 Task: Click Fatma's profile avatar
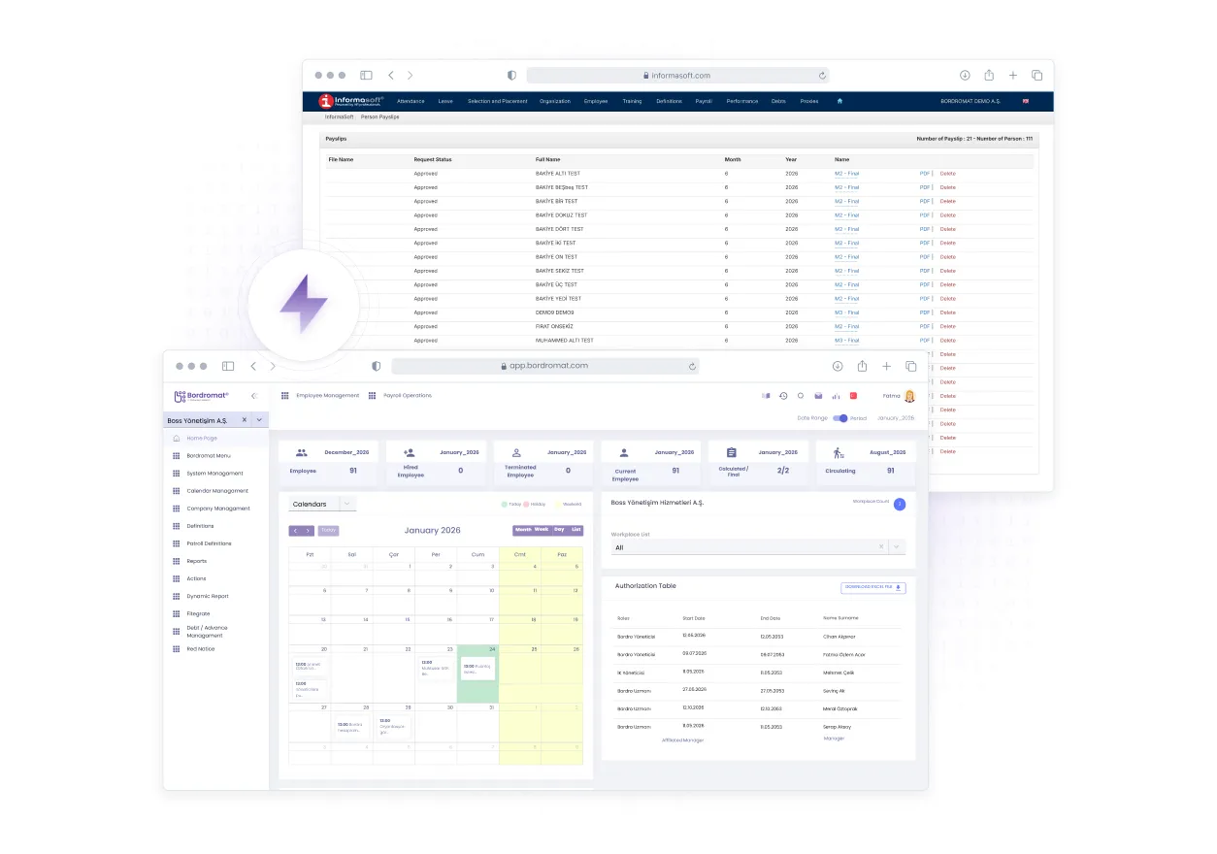tap(909, 395)
